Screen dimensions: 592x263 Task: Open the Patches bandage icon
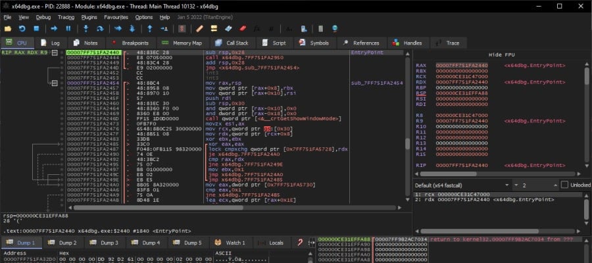click(x=199, y=29)
